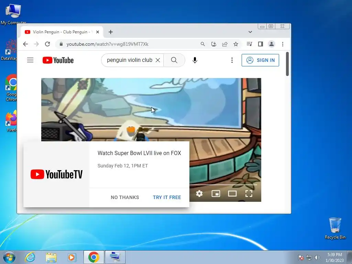
Task: Open YouTube settings three-dot menu
Action: point(232,60)
